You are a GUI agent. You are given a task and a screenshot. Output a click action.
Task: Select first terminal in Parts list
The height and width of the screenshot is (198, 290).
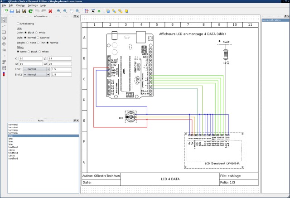13,125
